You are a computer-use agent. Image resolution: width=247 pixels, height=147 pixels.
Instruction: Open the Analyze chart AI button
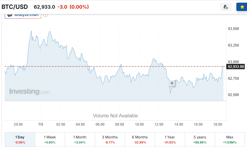(23, 16)
